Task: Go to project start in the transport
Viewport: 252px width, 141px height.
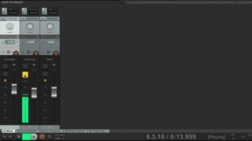Action: (x=5, y=137)
